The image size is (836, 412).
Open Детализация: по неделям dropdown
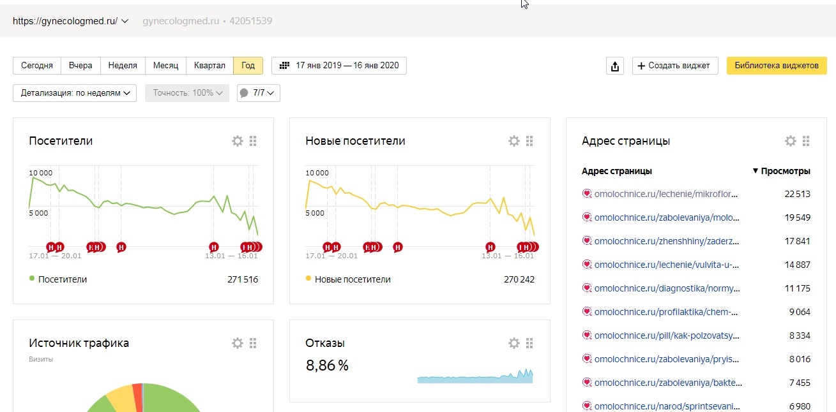(75, 93)
